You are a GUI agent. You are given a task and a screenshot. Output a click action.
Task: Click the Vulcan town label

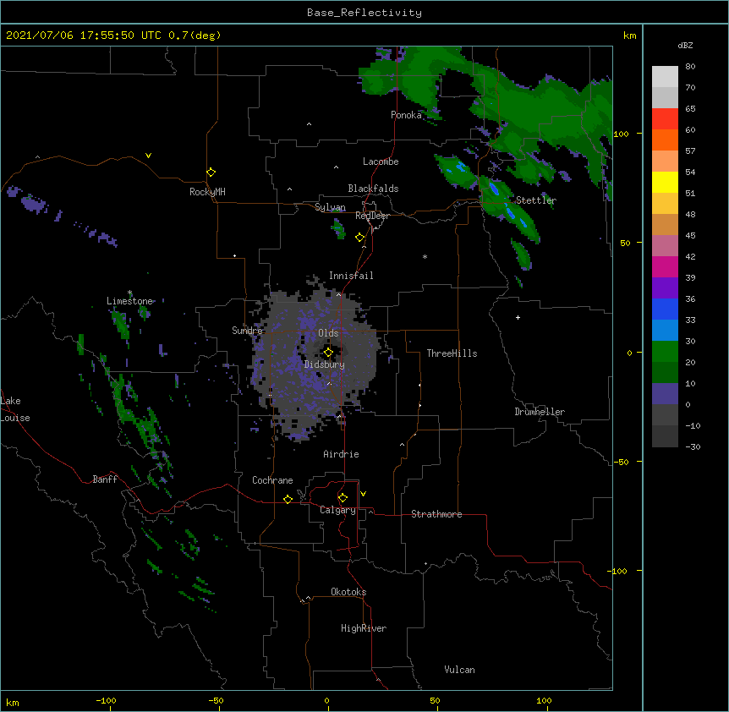tap(459, 670)
